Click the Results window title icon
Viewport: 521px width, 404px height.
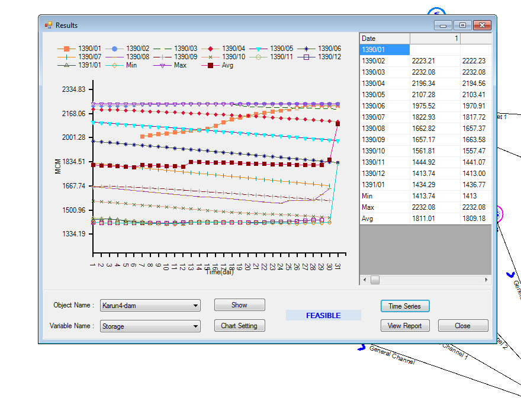pos(49,25)
